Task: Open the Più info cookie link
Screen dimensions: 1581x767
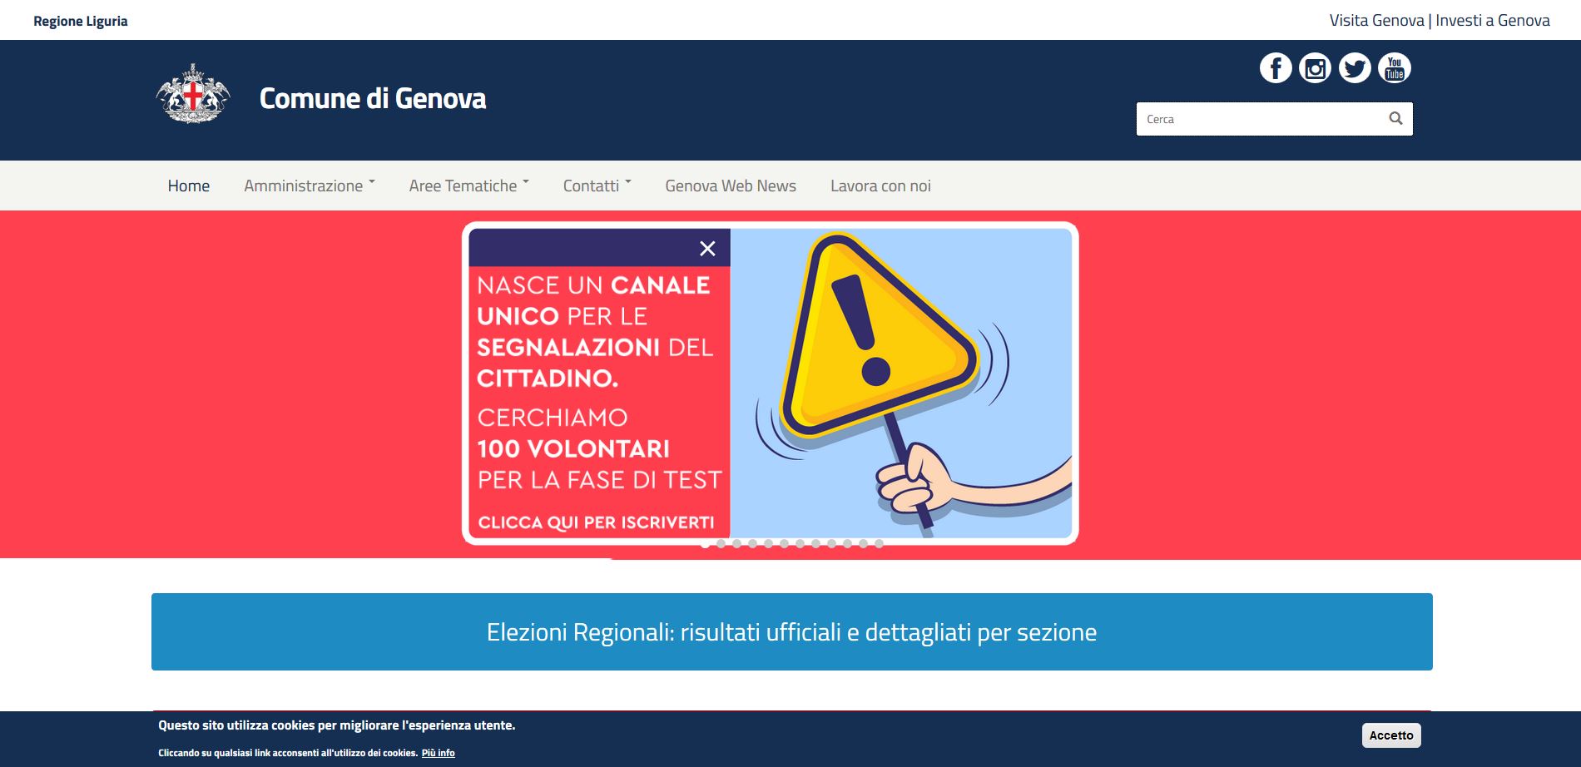Action: (x=438, y=753)
